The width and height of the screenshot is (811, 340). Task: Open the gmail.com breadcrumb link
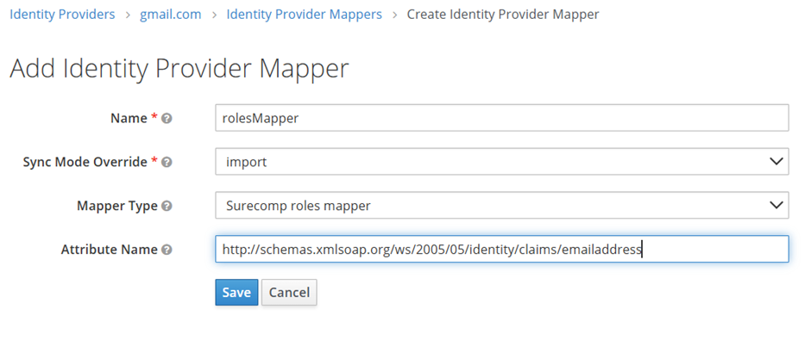point(170,14)
